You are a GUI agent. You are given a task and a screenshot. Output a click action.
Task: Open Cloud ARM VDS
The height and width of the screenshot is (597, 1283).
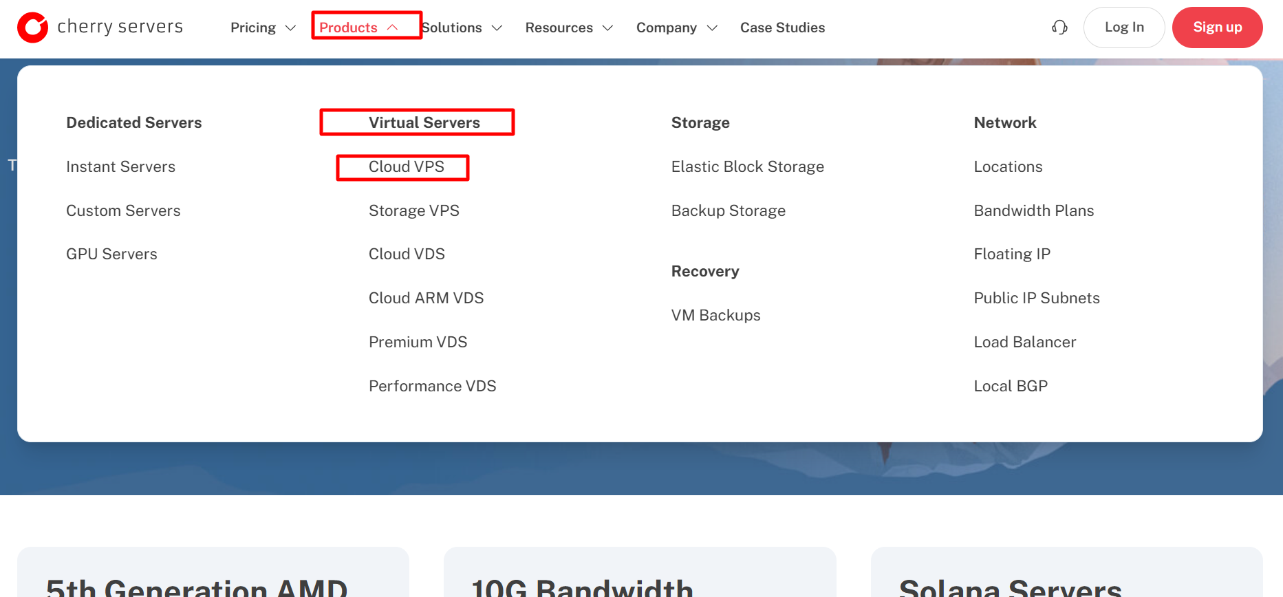(x=426, y=298)
